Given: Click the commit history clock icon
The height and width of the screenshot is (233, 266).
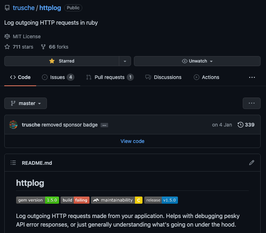Looking at the screenshot, I should (x=241, y=125).
